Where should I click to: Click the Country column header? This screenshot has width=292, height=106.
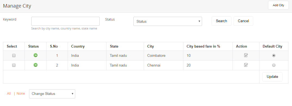click(x=78, y=46)
